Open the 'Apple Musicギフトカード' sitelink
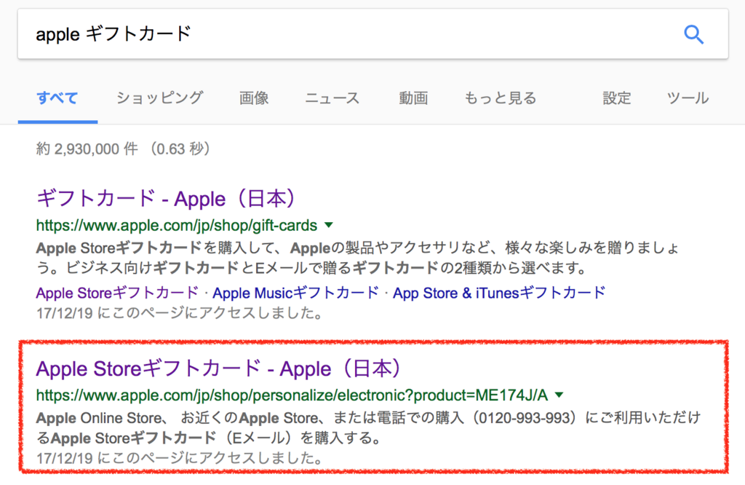Screen dimensions: 745x485 [x=295, y=293]
